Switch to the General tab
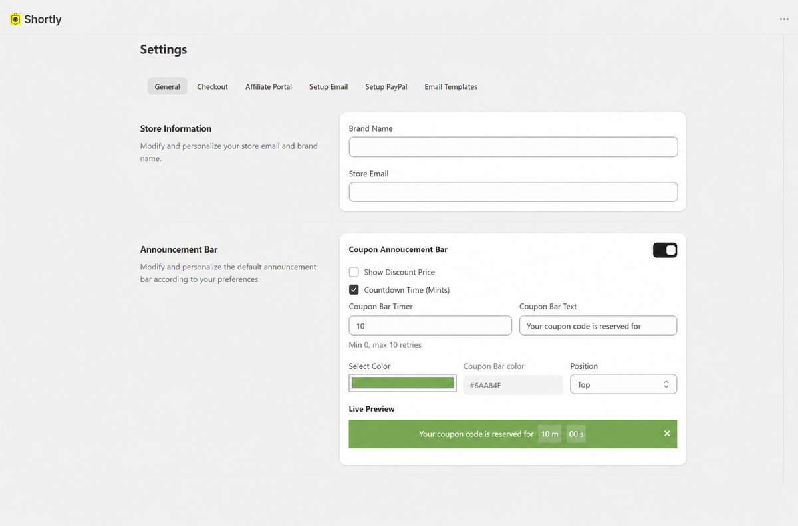Viewport: 798px width, 526px height. point(168,86)
